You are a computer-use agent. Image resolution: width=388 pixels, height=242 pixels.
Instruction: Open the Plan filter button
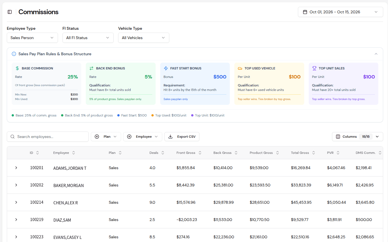coord(106,137)
